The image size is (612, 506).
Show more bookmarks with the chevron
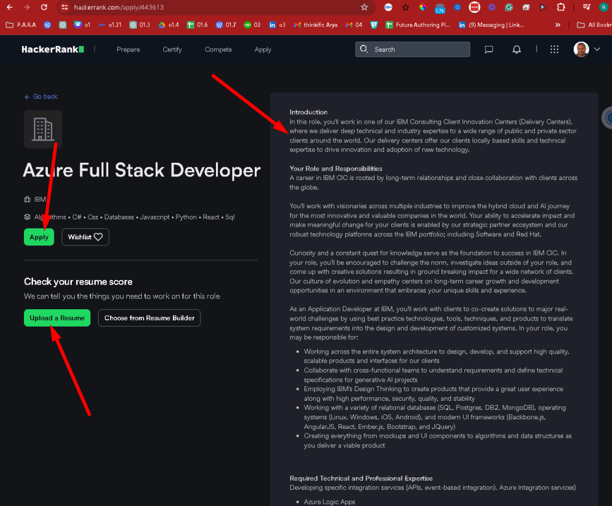tap(558, 25)
